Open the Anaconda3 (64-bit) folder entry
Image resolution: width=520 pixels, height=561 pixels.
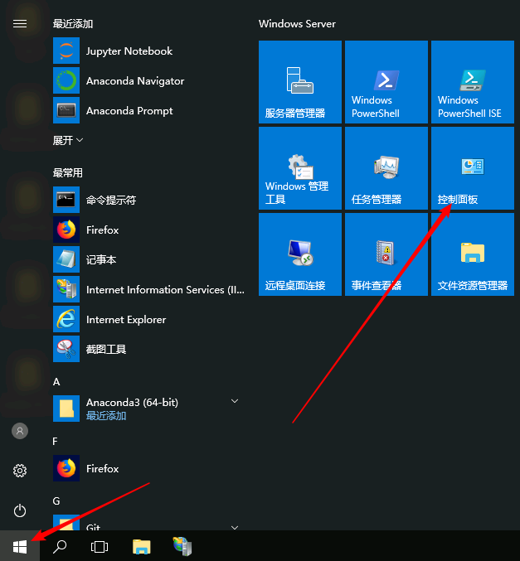pos(148,409)
